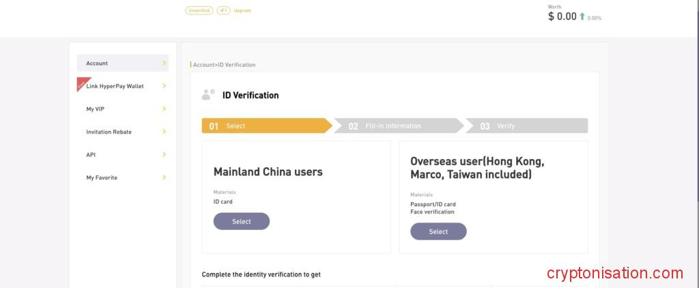Click the red ribbon badge on HyperPay Wallet
The height and width of the screenshot is (288, 699).
(x=82, y=83)
